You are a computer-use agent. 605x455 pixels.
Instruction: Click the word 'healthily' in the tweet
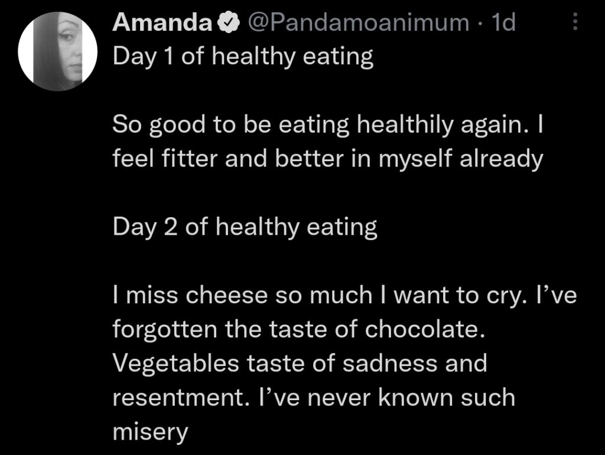[x=405, y=126]
